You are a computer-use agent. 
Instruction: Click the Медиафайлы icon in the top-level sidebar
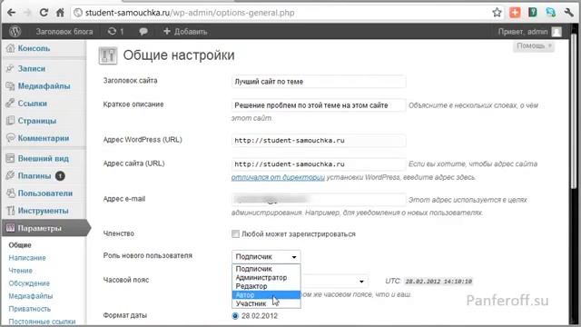pos(10,86)
